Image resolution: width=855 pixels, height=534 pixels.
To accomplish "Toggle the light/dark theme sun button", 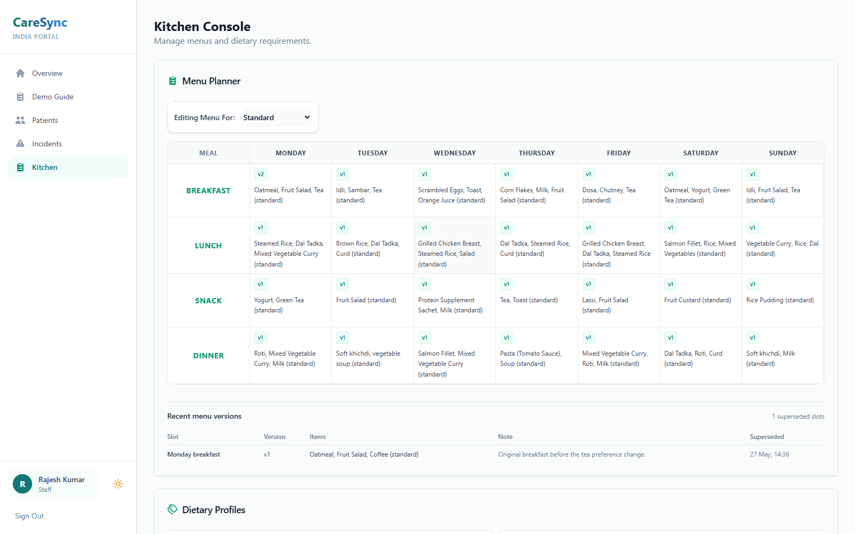I will [x=118, y=484].
